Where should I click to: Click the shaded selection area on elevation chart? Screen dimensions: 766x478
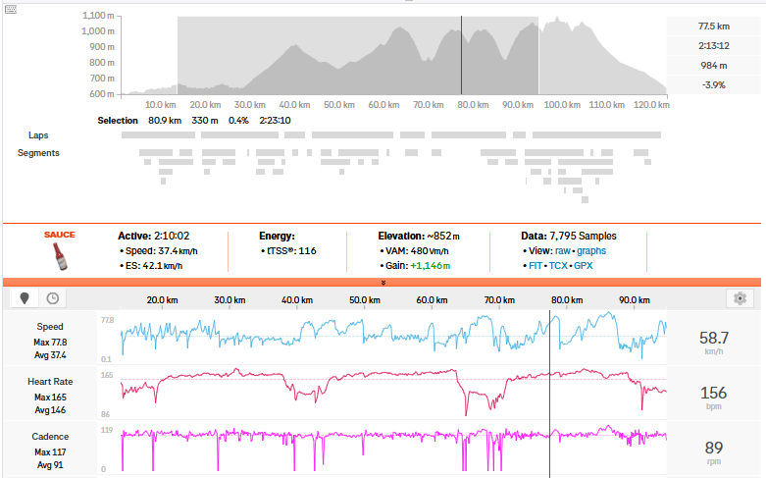click(358, 55)
